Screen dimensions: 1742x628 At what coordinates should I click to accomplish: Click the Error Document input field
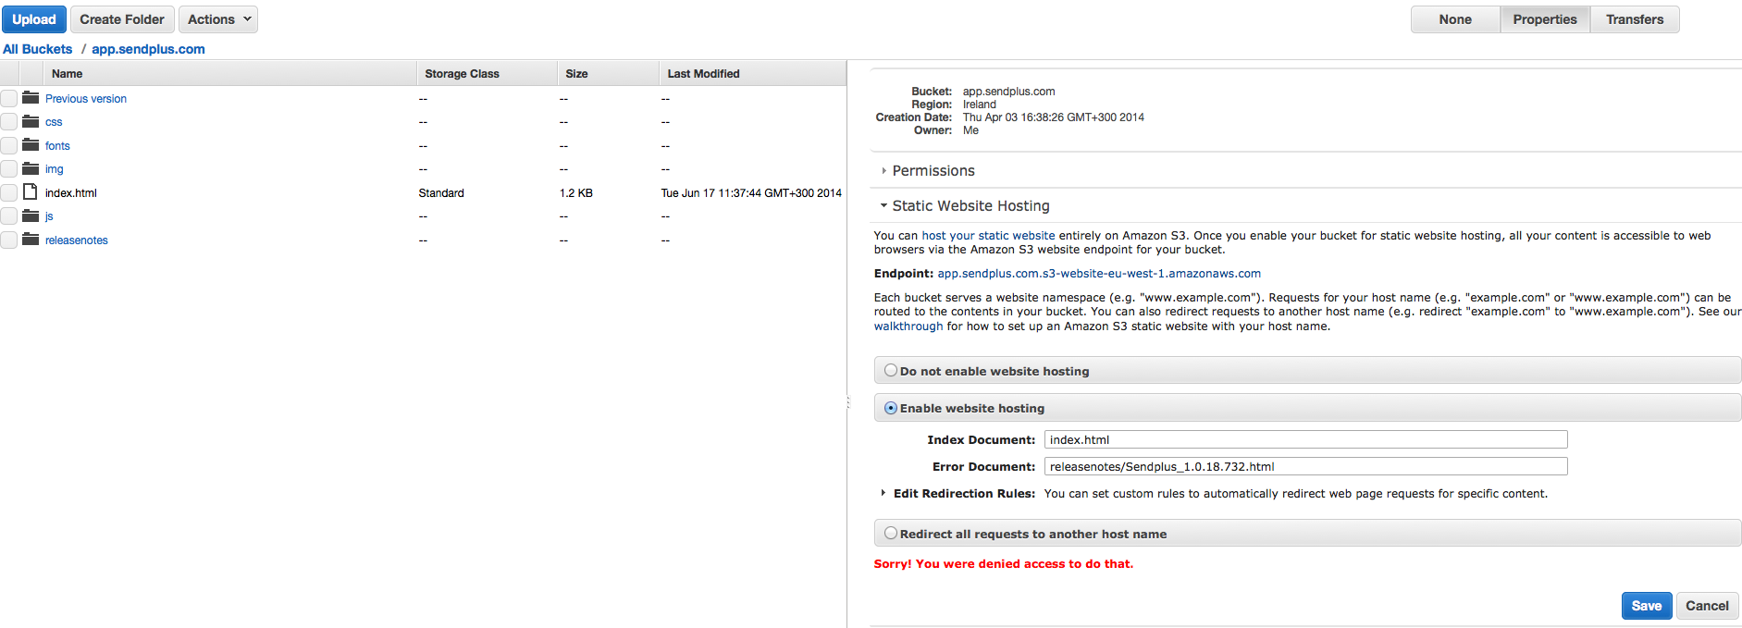pos(1305,466)
